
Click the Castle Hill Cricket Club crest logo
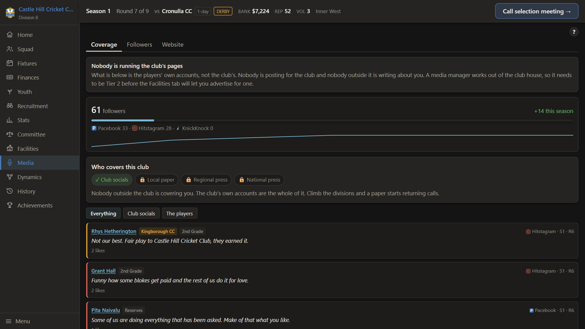tap(10, 12)
